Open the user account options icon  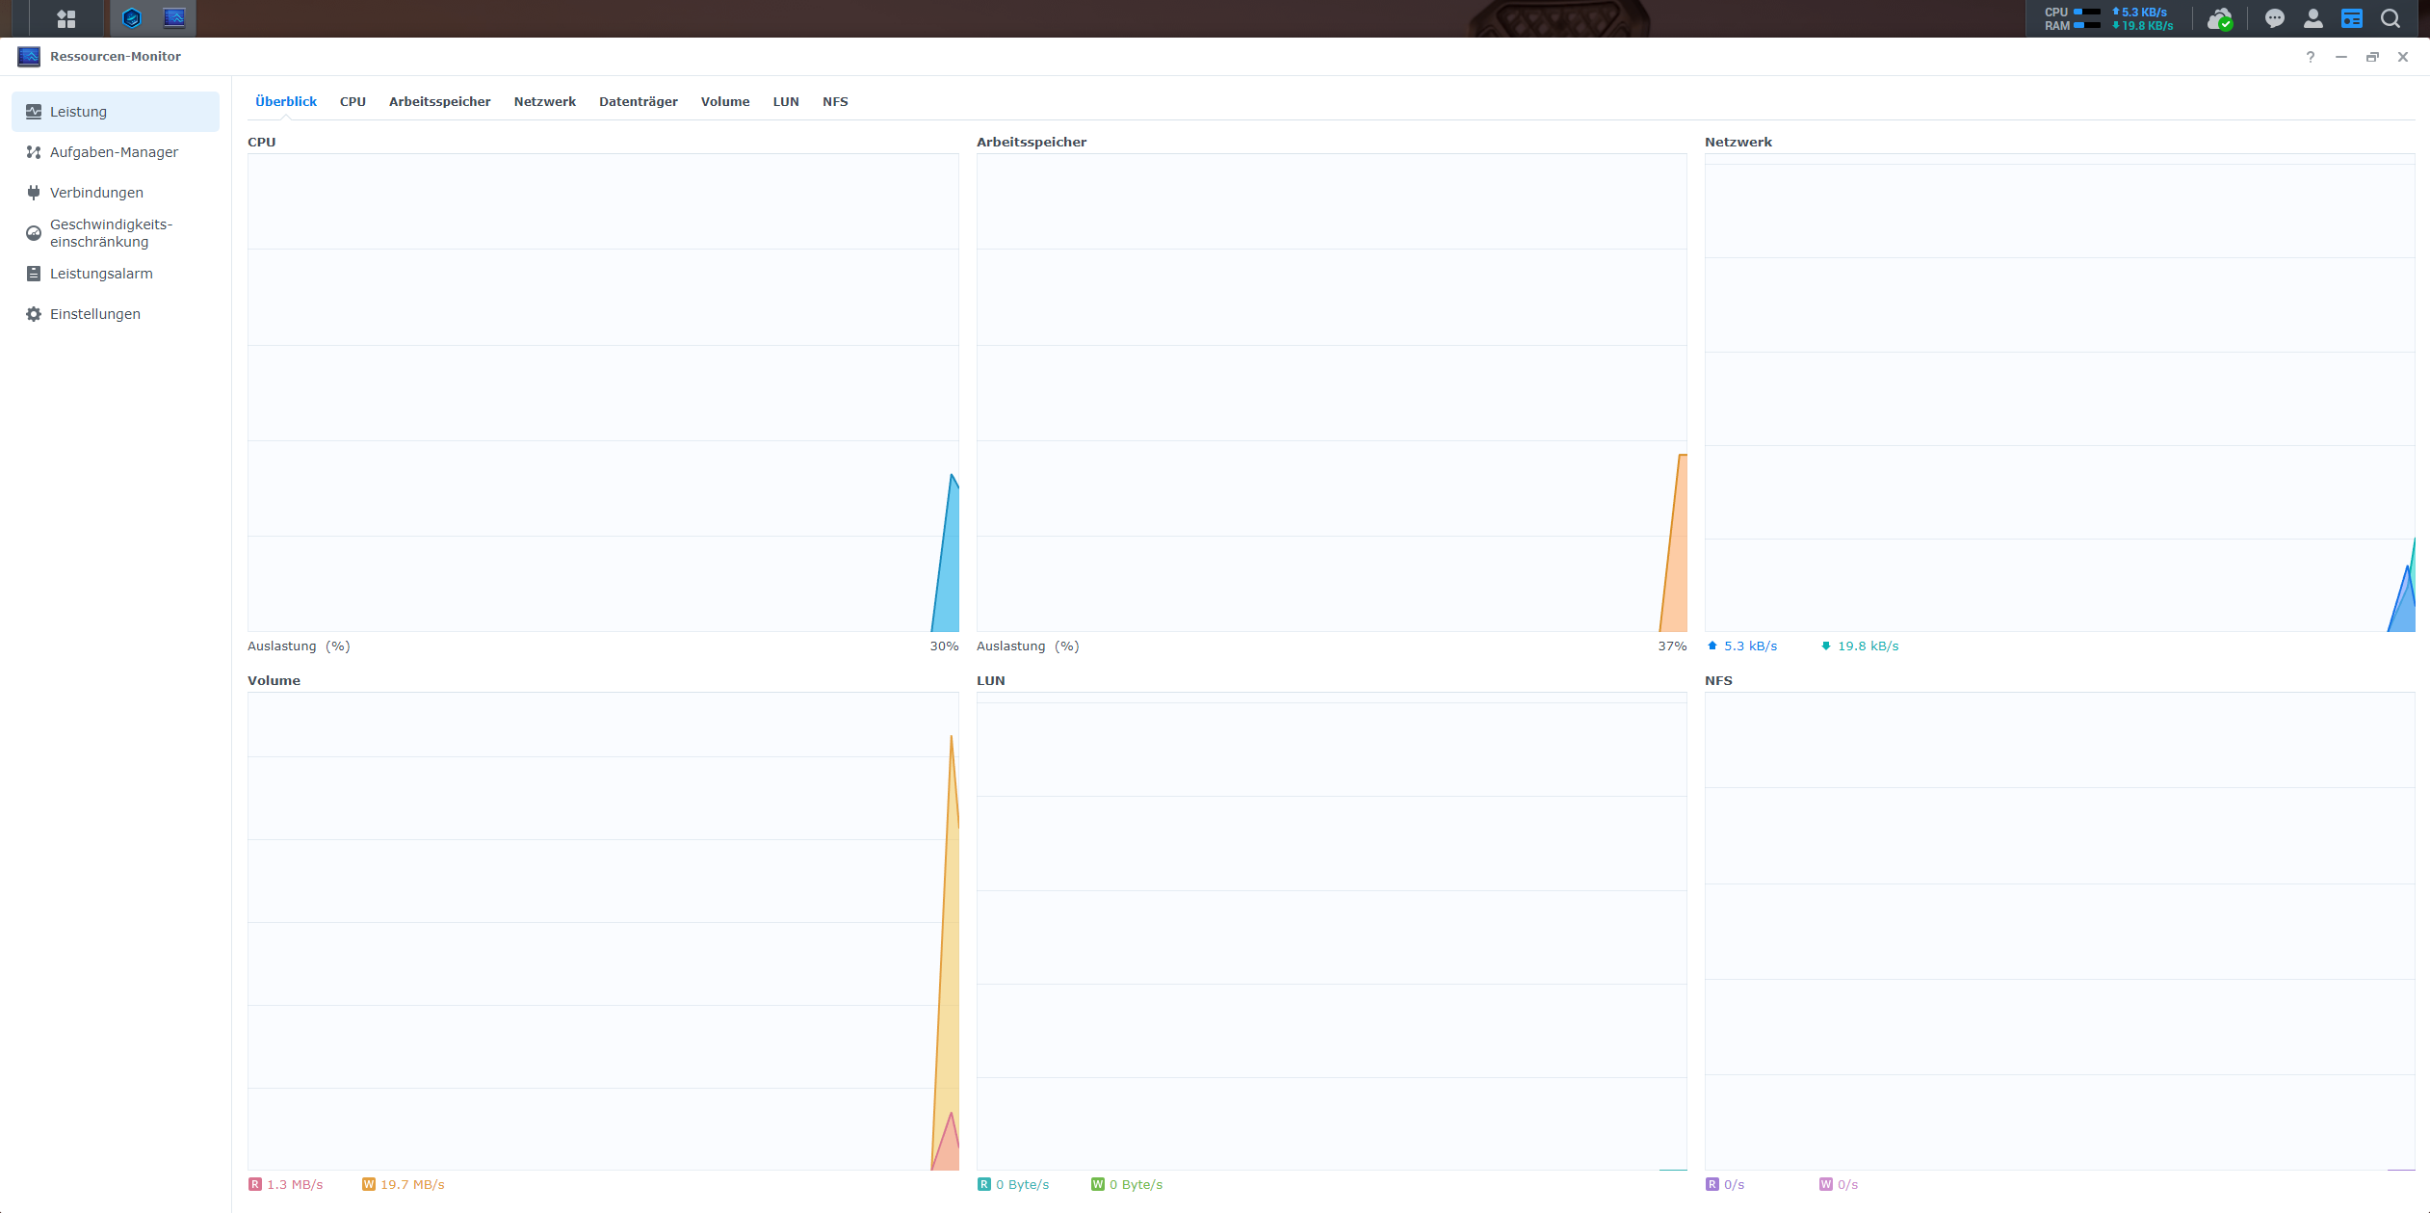pyautogui.click(x=2312, y=18)
